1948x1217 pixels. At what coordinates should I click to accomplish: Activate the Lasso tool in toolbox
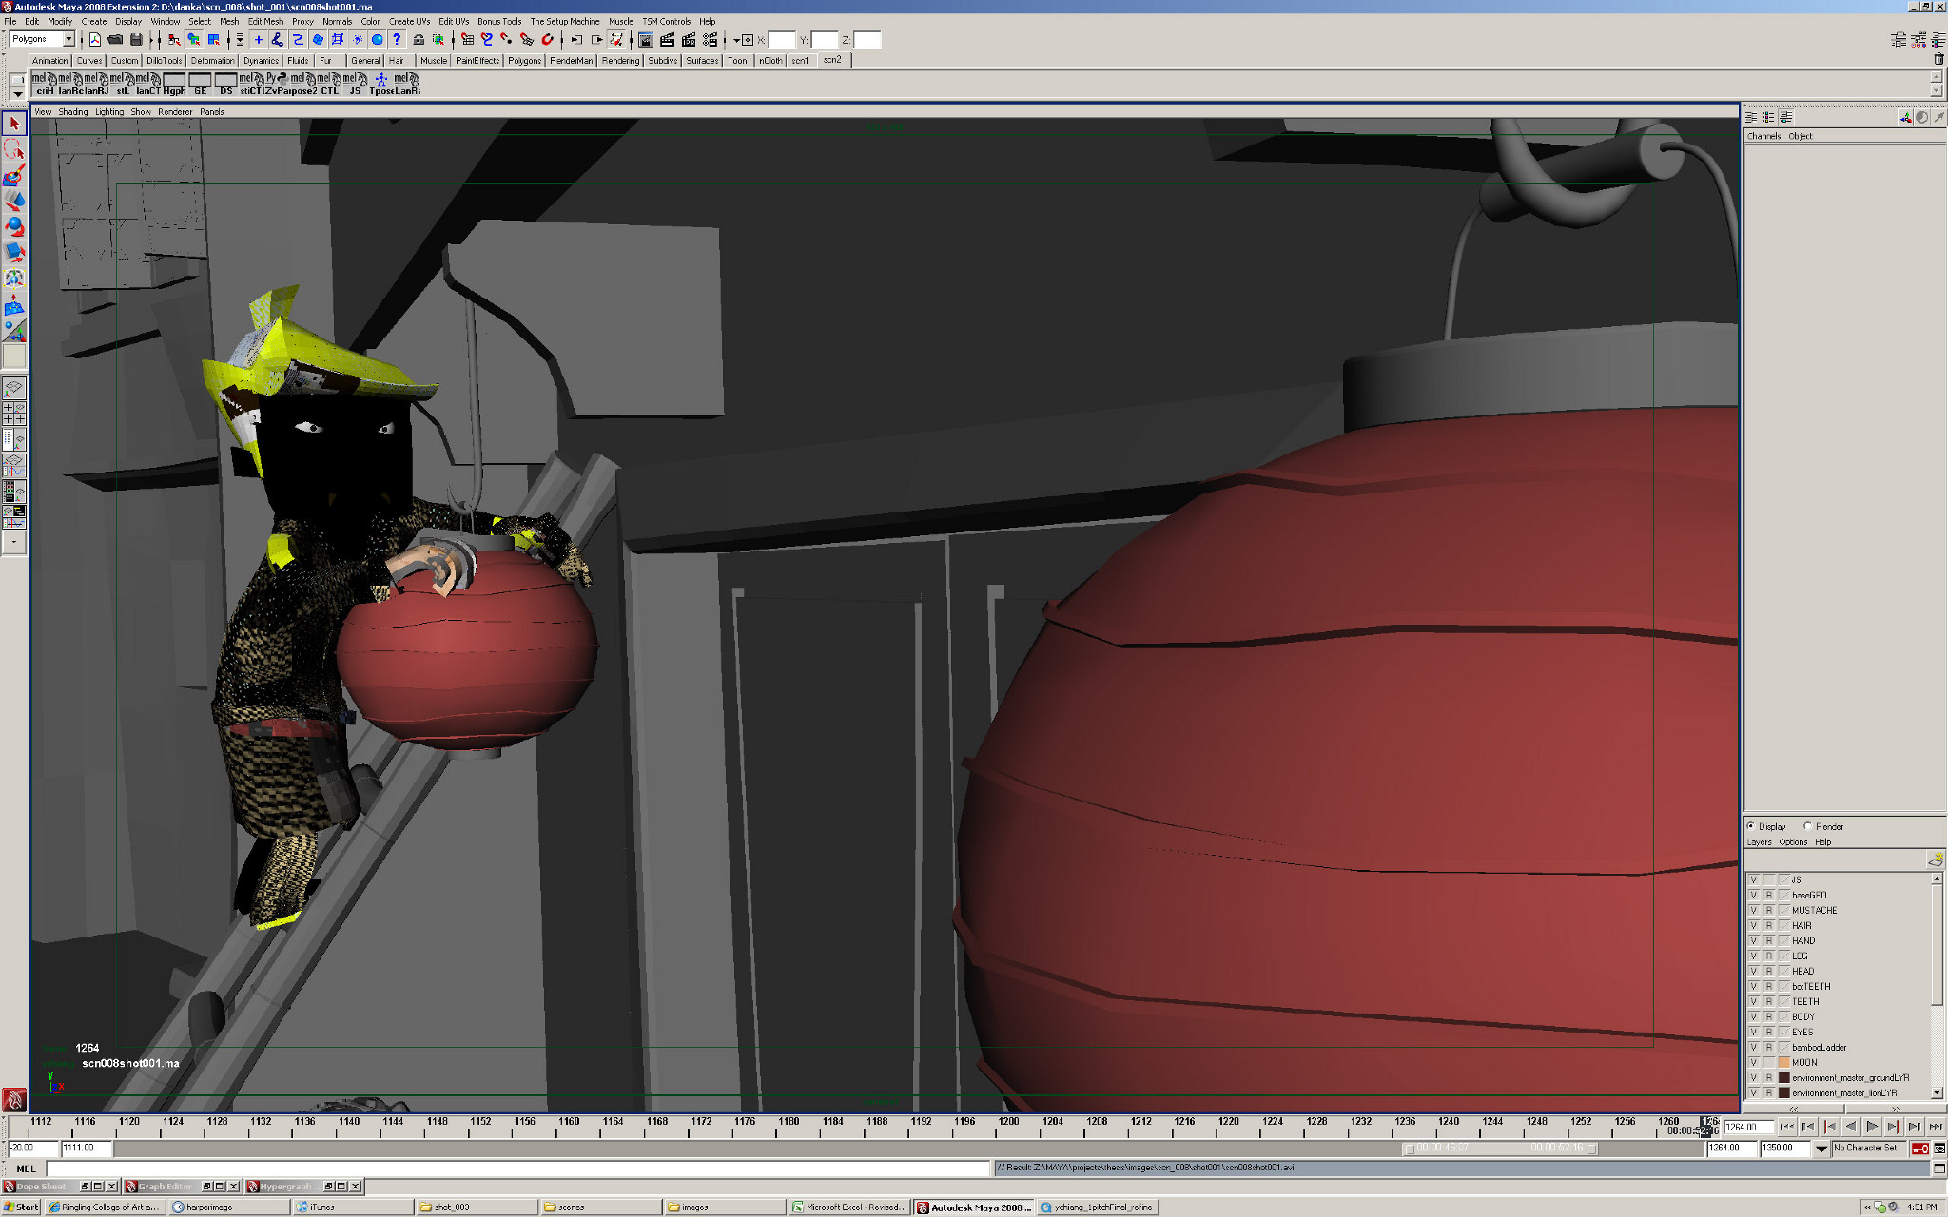(x=13, y=149)
